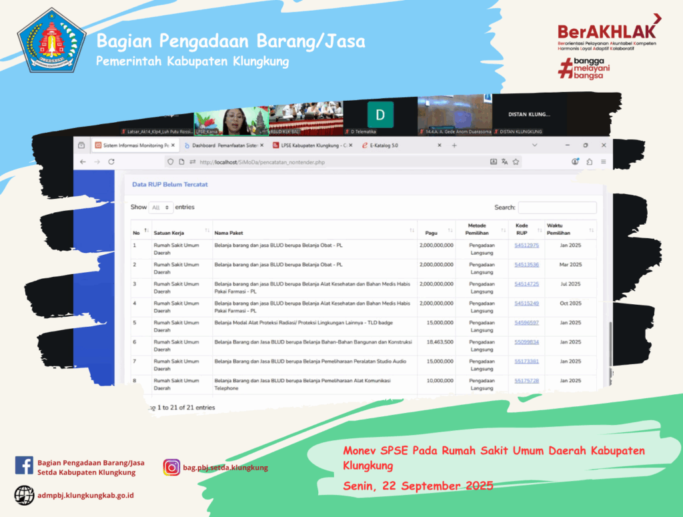Open the extensions puzzle icon

click(590, 162)
